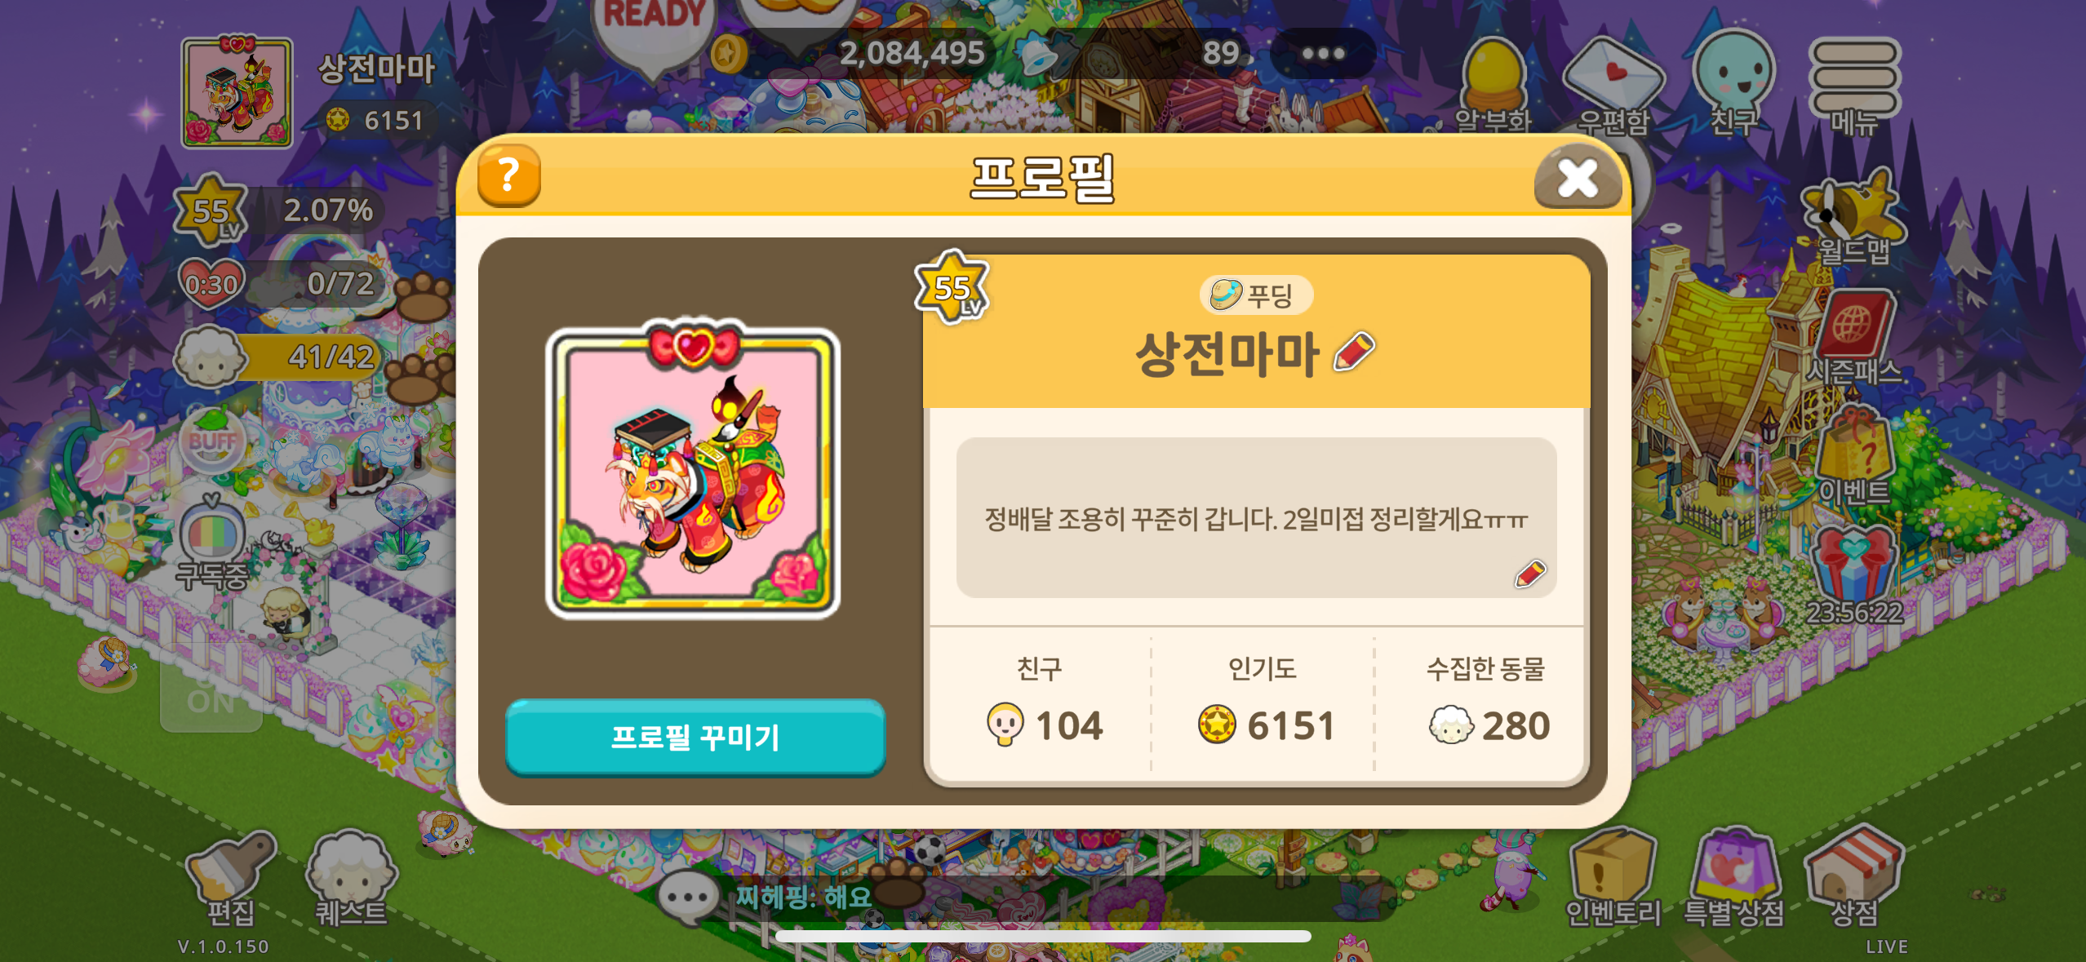Open the 퀘스트 sheep icon
Viewport: 2086px width, 962px height.
tap(351, 879)
